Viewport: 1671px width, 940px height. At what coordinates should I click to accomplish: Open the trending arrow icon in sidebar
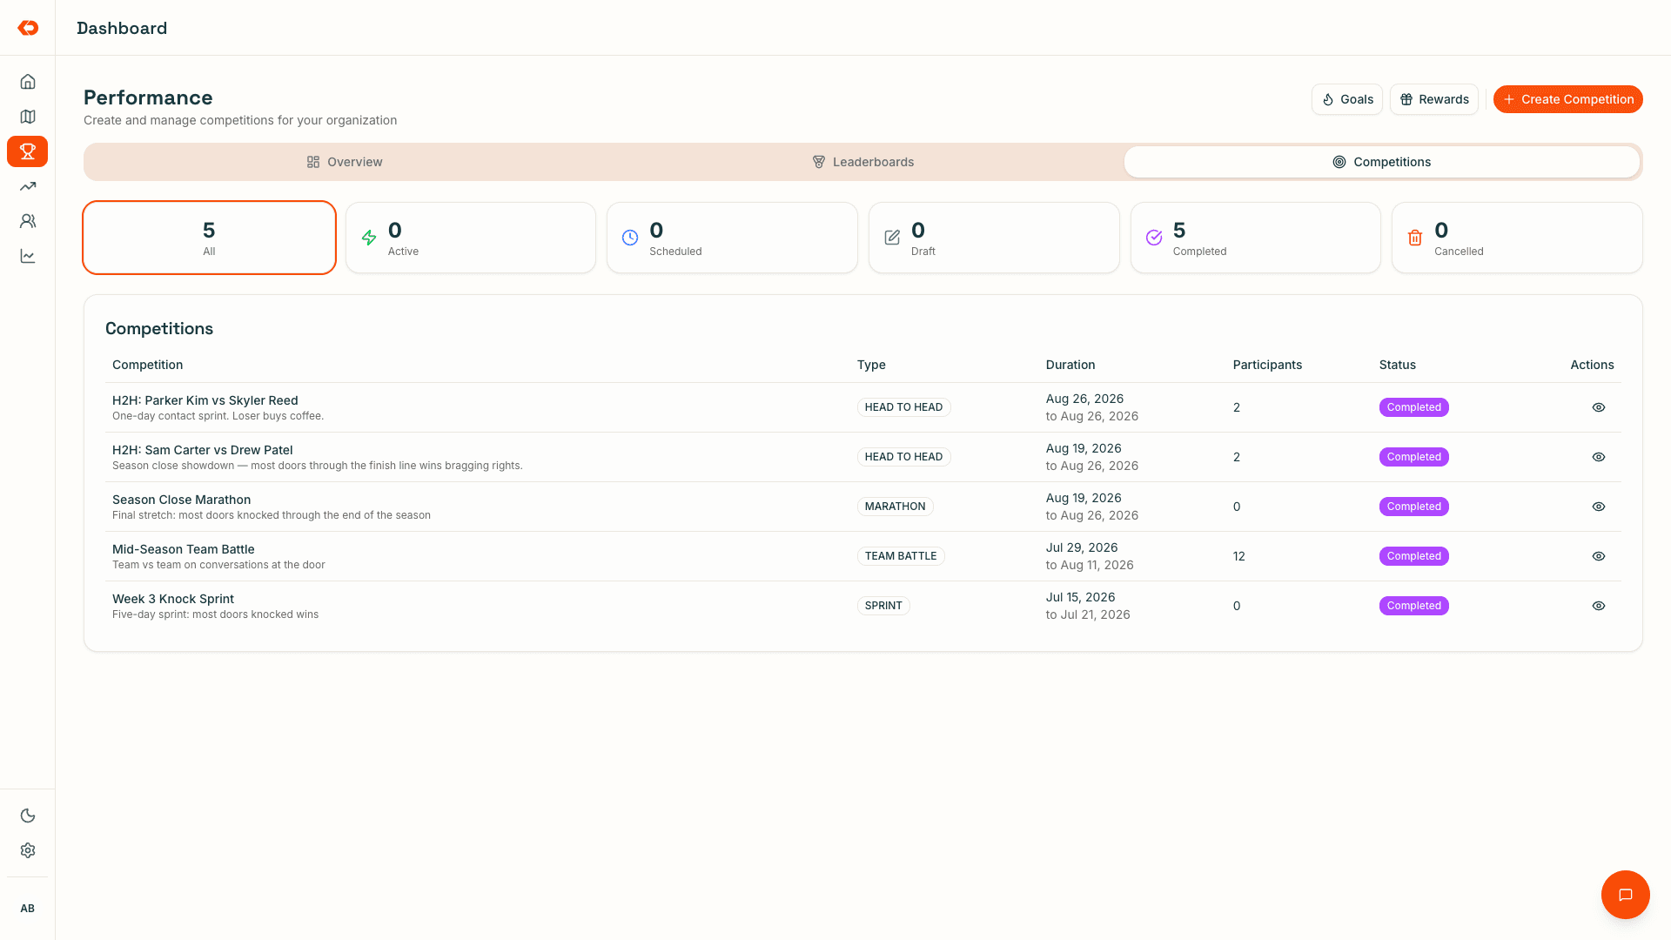(28, 186)
